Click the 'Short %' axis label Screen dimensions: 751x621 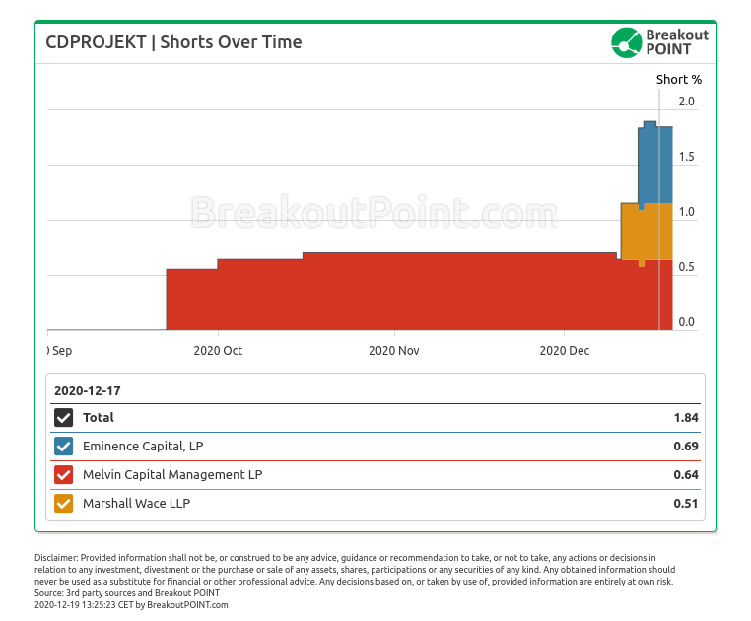point(679,80)
